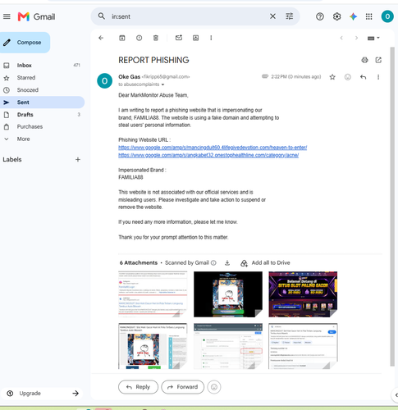
Task: Open the onestophealthline phishing URL link
Action: pos(208,155)
